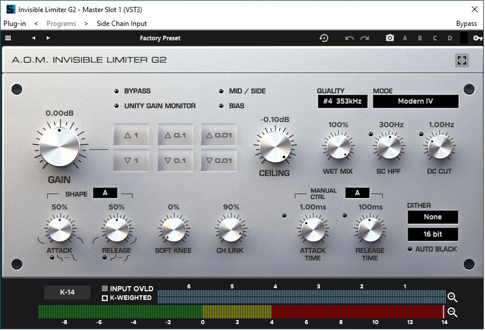The height and width of the screenshot is (331, 485).
Task: Open the QUALITY #4 353kHz dropdown
Action: tap(342, 101)
